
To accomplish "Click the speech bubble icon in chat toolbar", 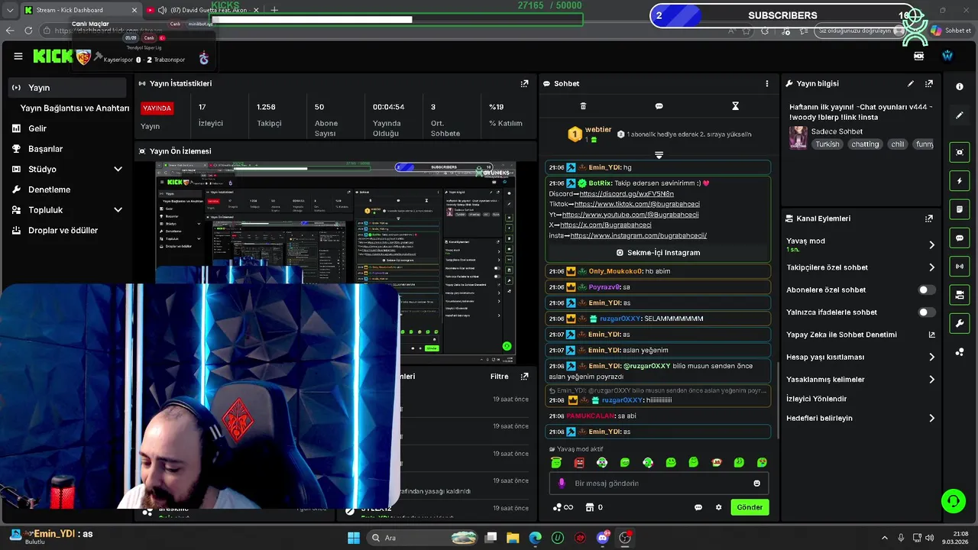I will [x=659, y=106].
